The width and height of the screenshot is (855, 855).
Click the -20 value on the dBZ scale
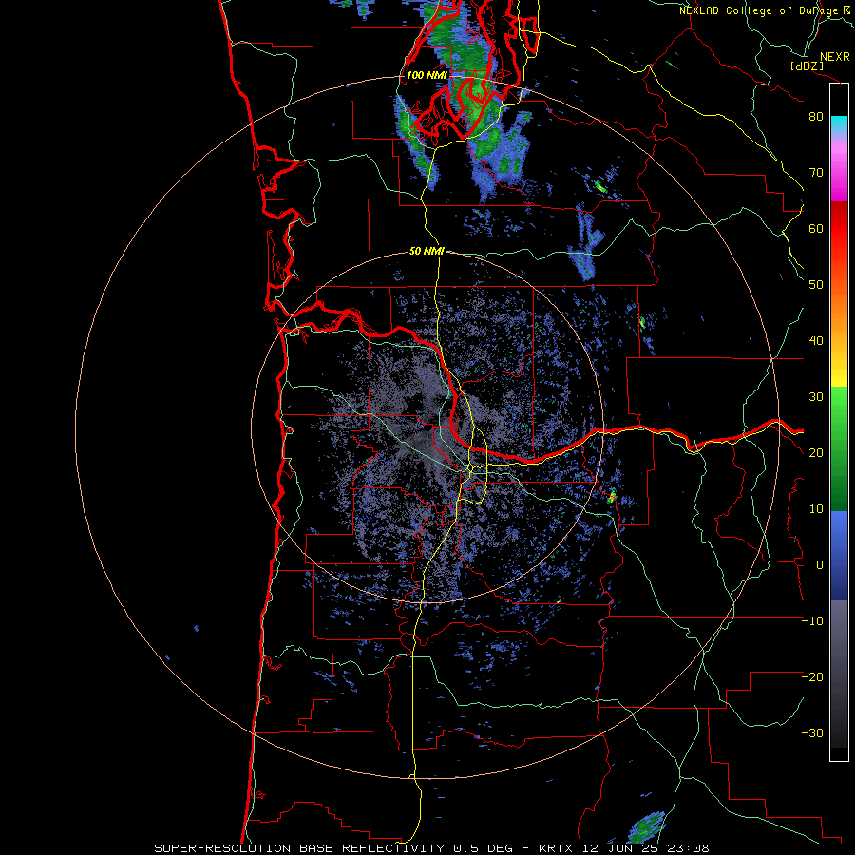(x=812, y=676)
